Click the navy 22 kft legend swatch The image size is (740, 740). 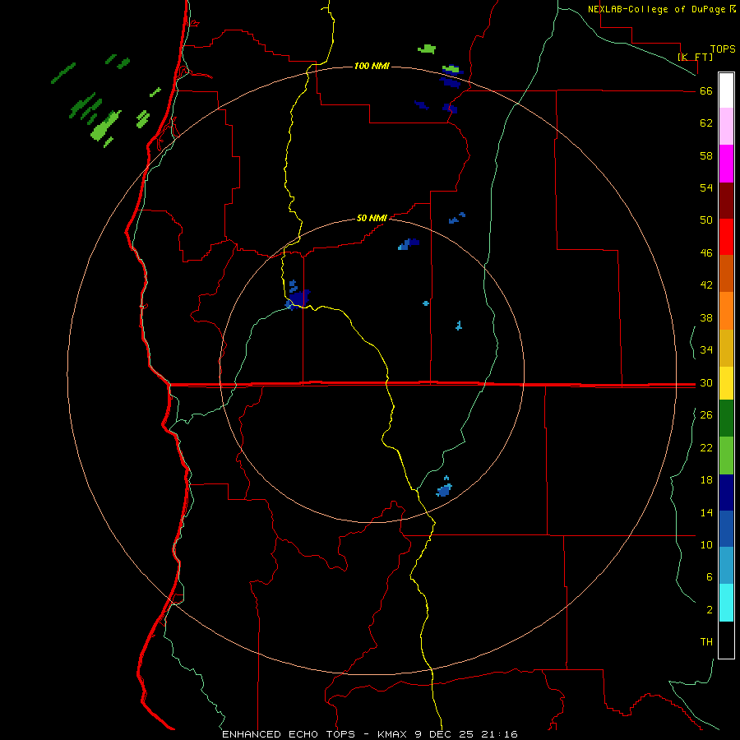(726, 493)
